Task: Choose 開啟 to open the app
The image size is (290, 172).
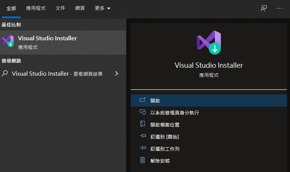Action: click(209, 100)
